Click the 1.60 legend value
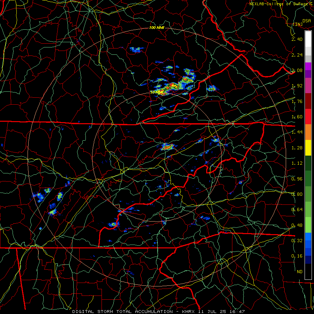This screenshot has height=314, width=314. (297, 117)
